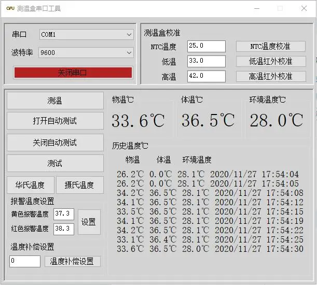
Task: Click the 打开自动测试 button
Action: [55, 121]
